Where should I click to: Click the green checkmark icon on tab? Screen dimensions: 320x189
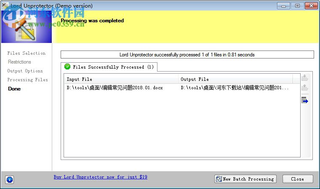pyautogui.click(x=67, y=67)
